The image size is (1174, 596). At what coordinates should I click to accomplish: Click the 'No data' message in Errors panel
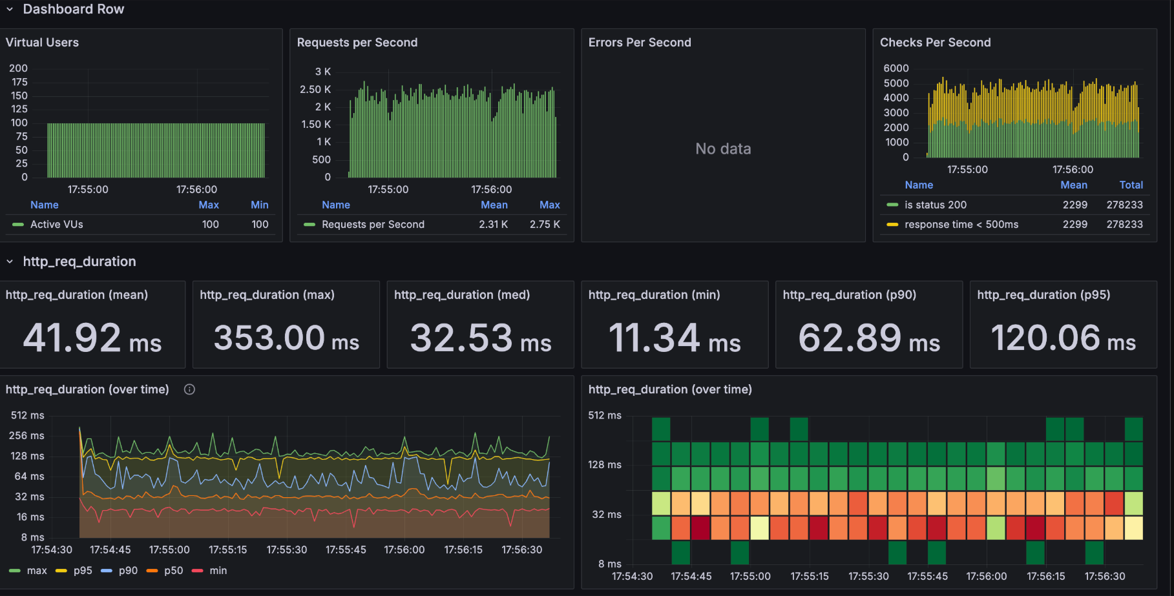pos(723,149)
